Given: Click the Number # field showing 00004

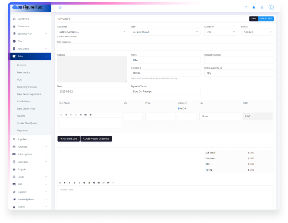Looking at the screenshot, I should point(165,73).
